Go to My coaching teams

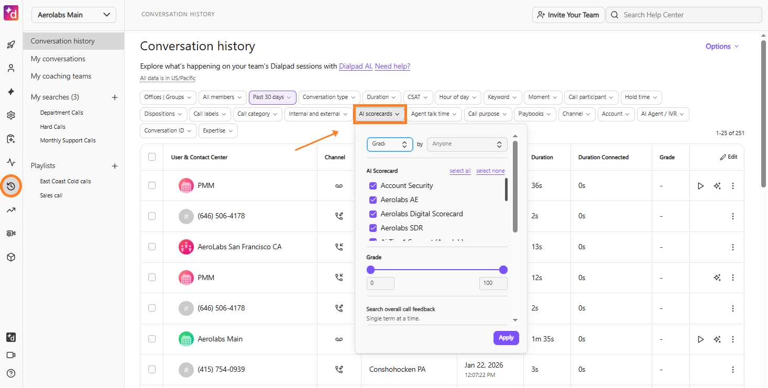coord(61,76)
